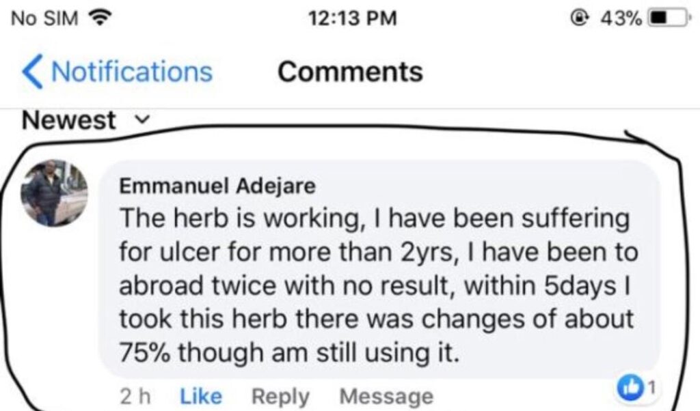Image resolution: width=700 pixels, height=411 pixels.
Task: Tap the battery icon in status bar
Action: pos(665,18)
